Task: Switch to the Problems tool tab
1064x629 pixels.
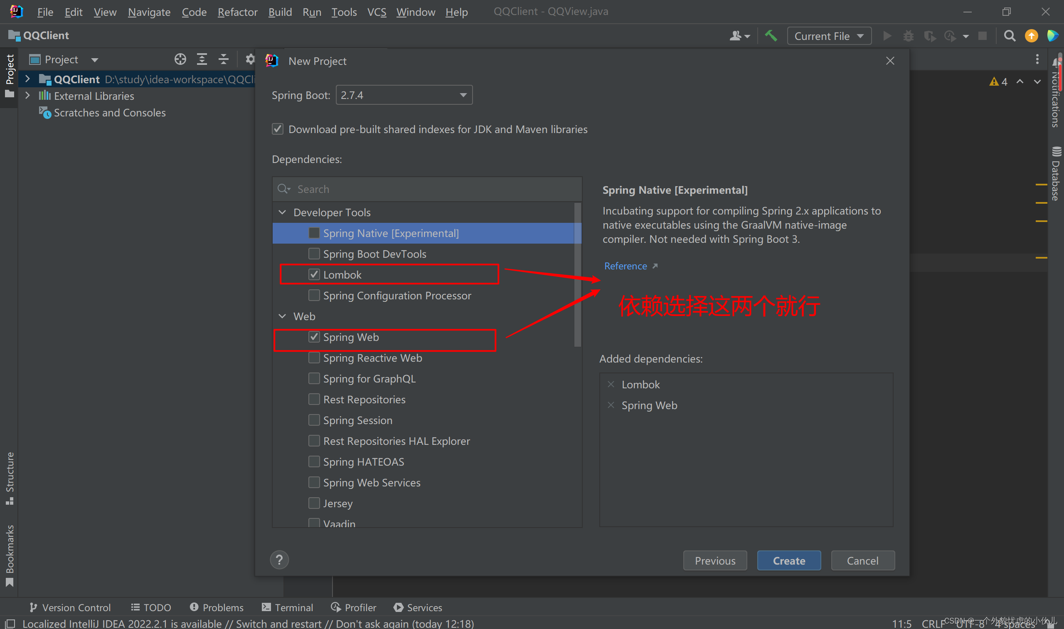Action: [216, 607]
